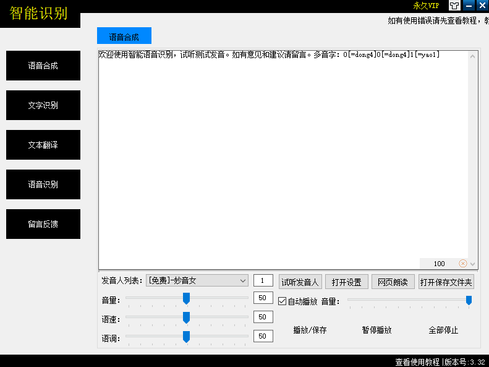Click the text area scrollbar up arrow

pyautogui.click(x=473, y=56)
